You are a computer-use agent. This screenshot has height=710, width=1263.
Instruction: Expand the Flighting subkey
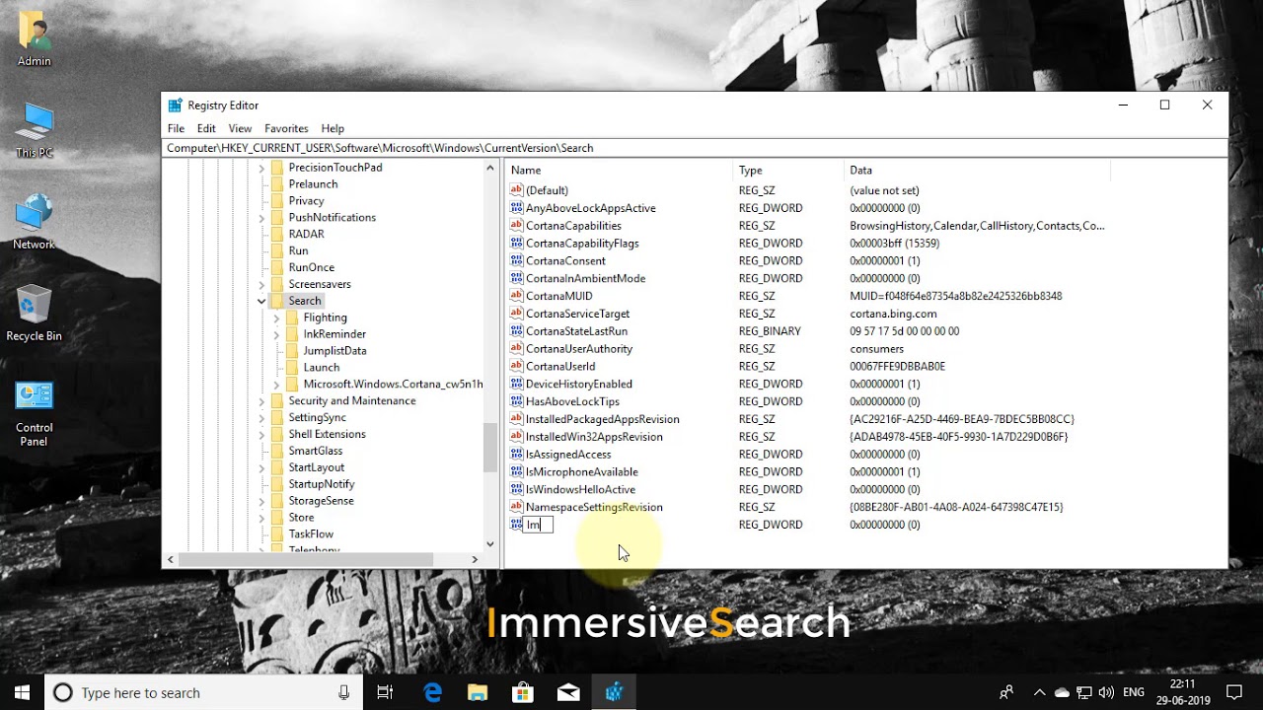(276, 318)
